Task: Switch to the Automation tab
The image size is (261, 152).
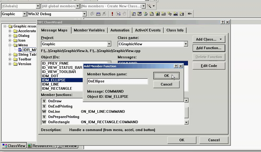Action: (x=120, y=30)
